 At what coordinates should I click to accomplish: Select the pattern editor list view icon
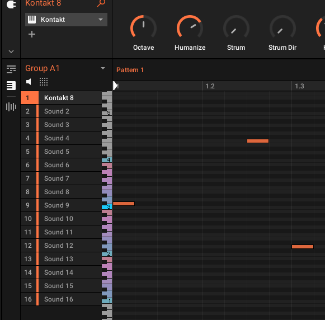click(x=11, y=86)
